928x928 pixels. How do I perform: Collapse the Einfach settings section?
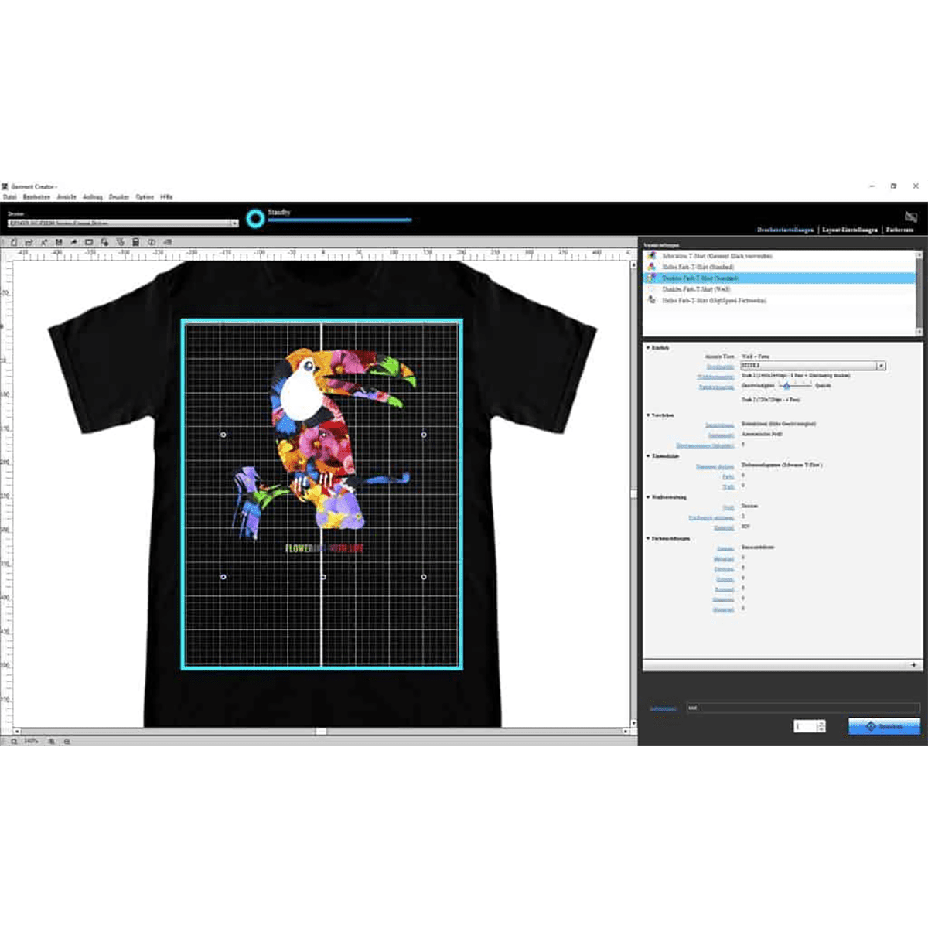[648, 348]
